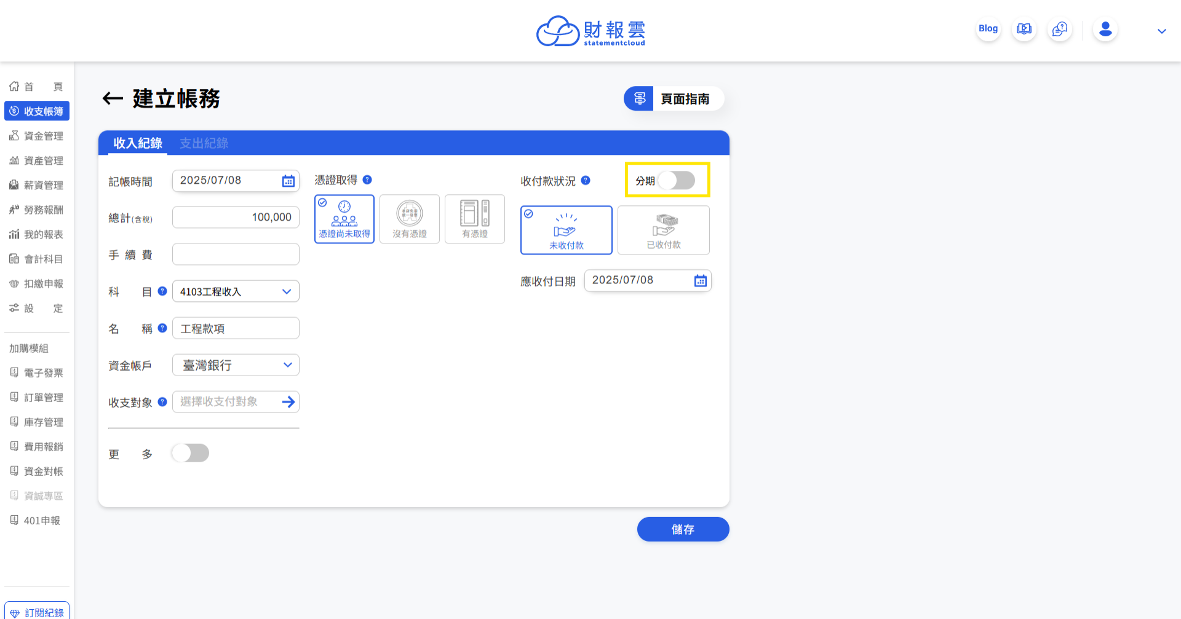This screenshot has width=1181, height=619.
Task: Click the arrow icon in 選擇收支付對象 field
Action: click(x=288, y=402)
